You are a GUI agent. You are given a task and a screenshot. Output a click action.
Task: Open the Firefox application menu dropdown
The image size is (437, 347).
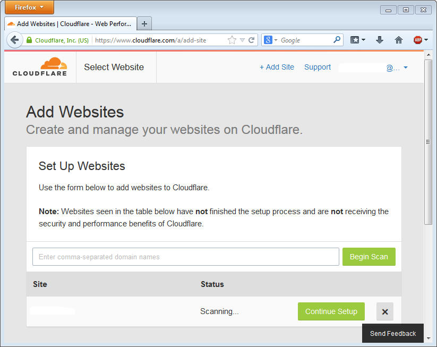click(x=29, y=7)
